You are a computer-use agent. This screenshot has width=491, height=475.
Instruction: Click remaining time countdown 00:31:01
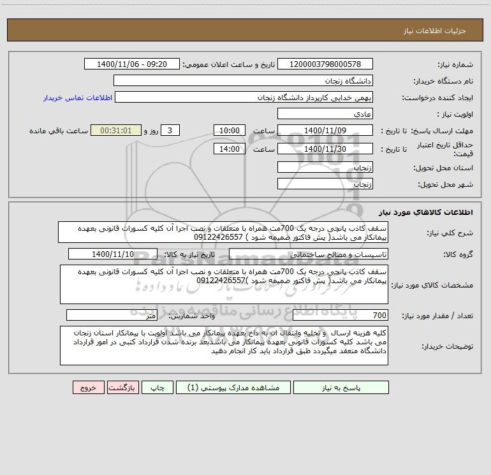[x=116, y=130]
